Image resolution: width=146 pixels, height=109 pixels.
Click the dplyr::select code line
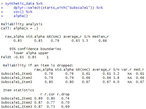click(x=52, y=8)
